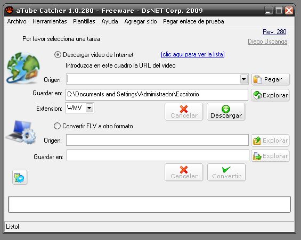Click the Guardar en download path field

point(157,95)
